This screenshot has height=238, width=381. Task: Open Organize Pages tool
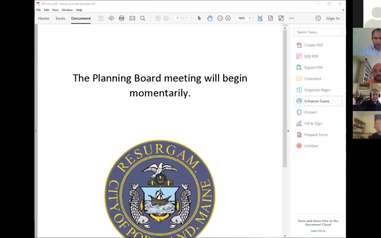pyautogui.click(x=318, y=90)
